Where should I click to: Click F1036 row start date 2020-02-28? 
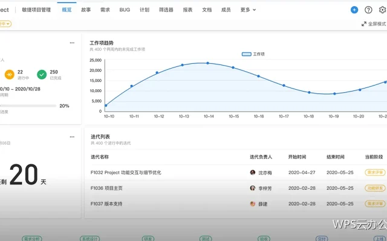pos(302,188)
